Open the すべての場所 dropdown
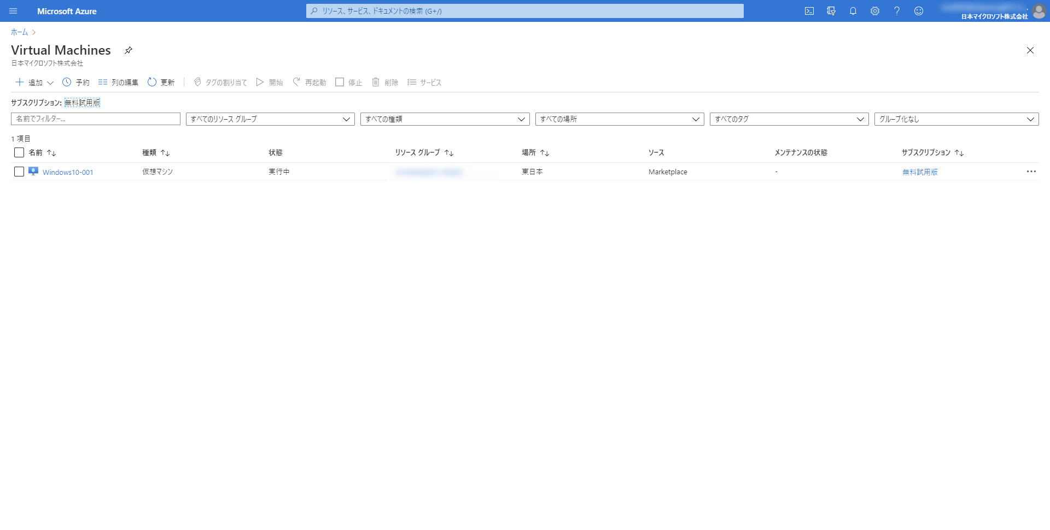The image size is (1050, 530). pos(620,119)
